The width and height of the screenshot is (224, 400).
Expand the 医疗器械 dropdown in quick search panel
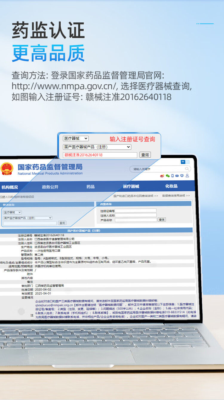(12, 212)
